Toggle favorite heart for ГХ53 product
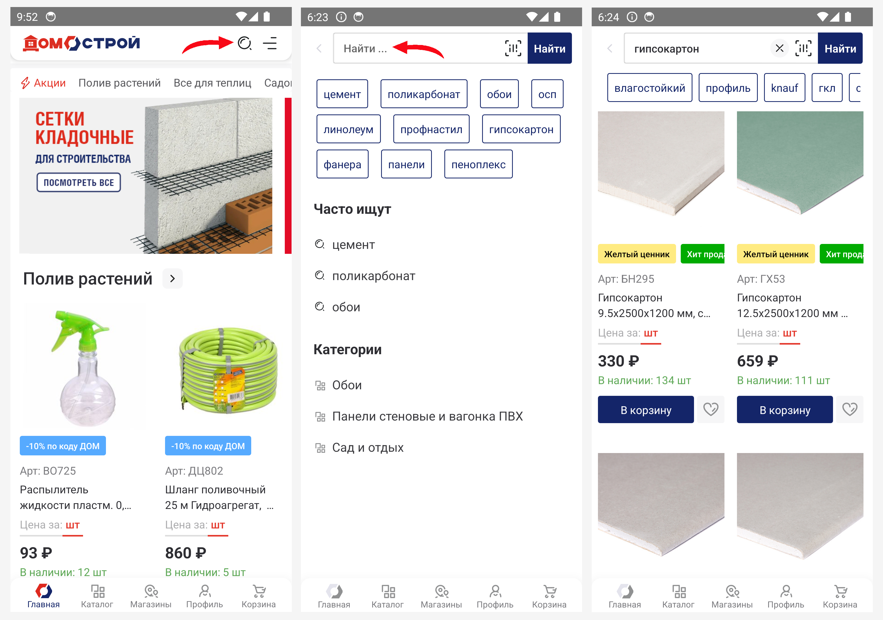This screenshot has height=620, width=883. 850,410
